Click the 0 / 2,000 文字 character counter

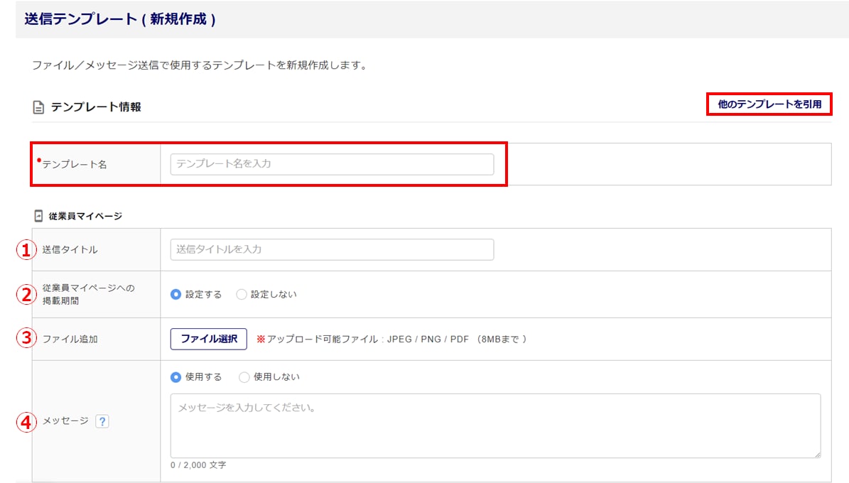point(198,465)
